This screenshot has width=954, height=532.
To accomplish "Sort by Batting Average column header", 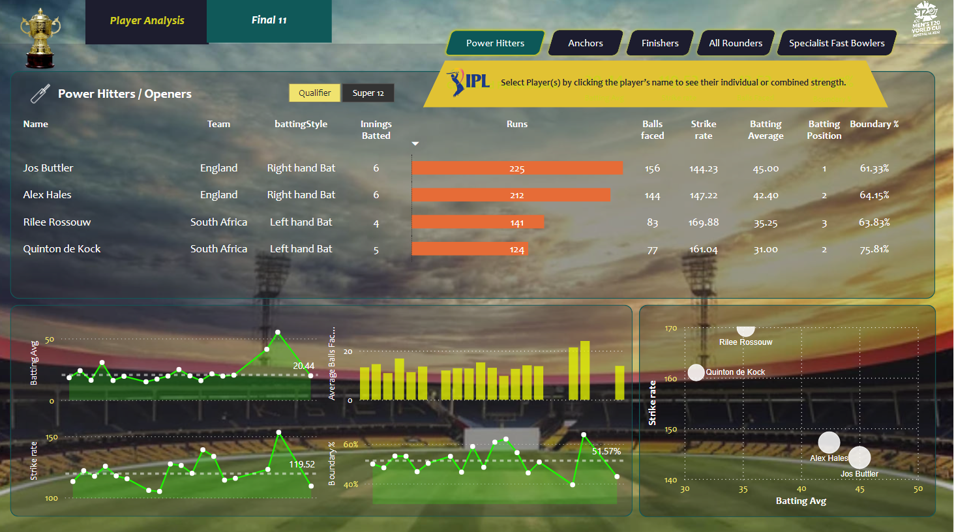I will pyautogui.click(x=766, y=130).
